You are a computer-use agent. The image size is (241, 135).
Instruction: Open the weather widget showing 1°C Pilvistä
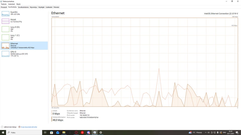click(x=195, y=132)
